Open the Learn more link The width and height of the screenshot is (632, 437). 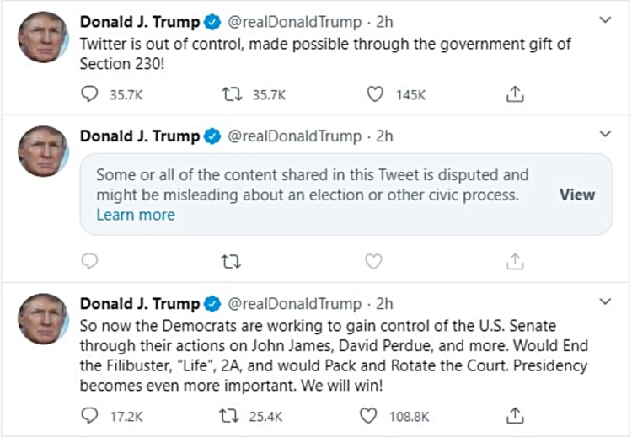136,215
